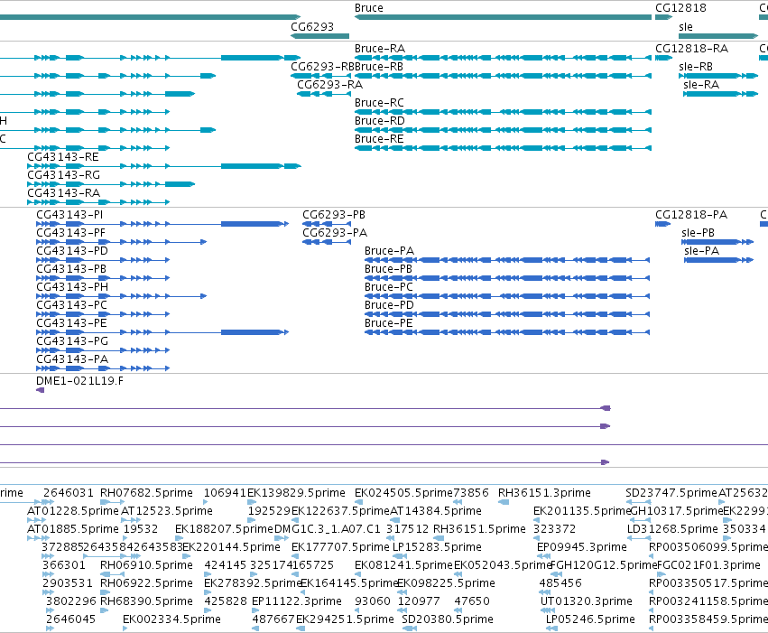Click the Bruce-PD protein label

pos(389,305)
